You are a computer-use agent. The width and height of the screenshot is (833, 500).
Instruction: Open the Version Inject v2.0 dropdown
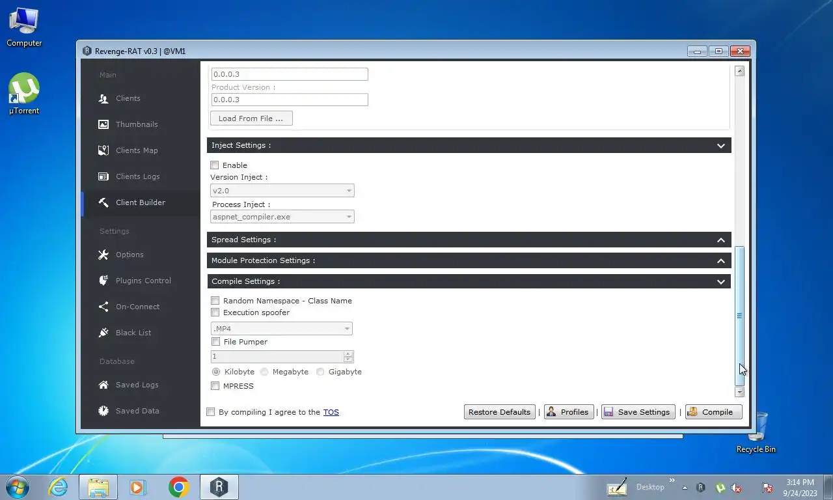coord(282,191)
